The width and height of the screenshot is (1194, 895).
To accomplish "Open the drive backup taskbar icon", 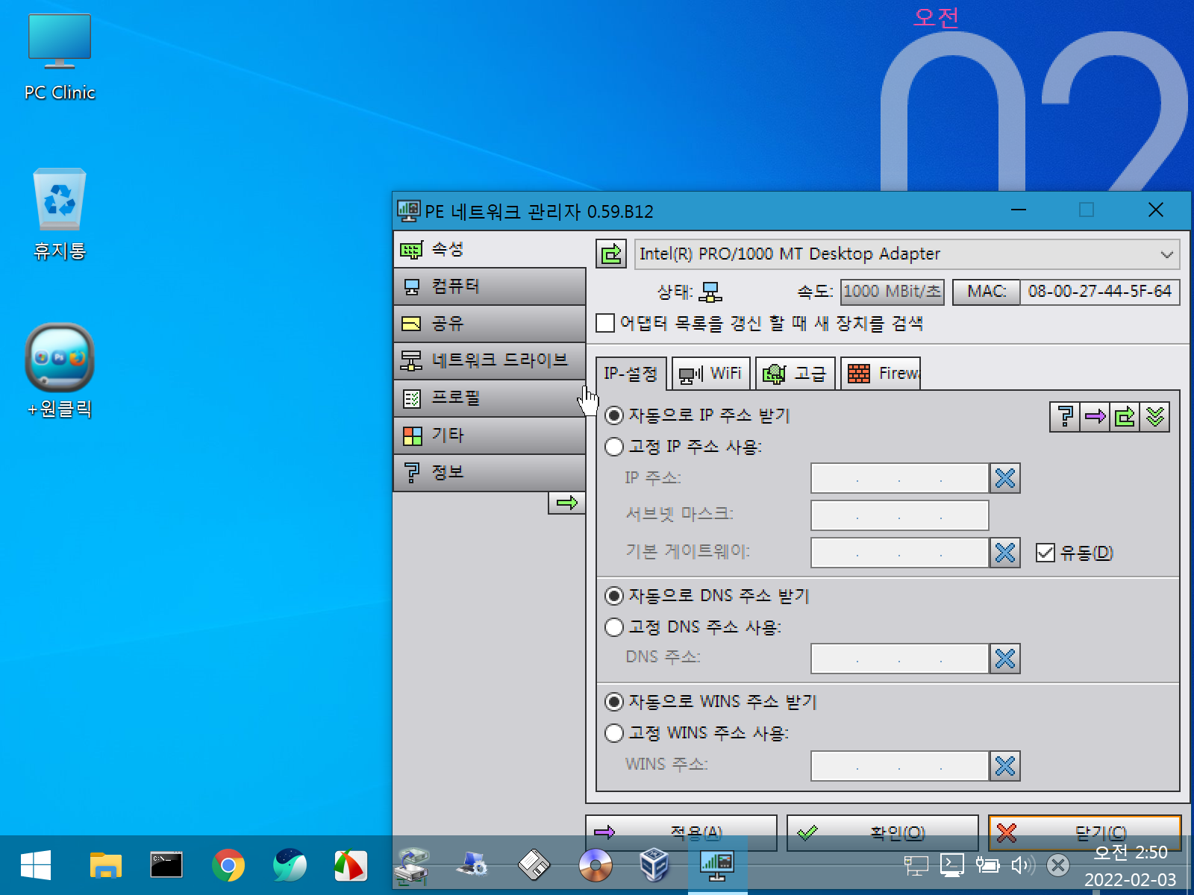I will coord(412,865).
